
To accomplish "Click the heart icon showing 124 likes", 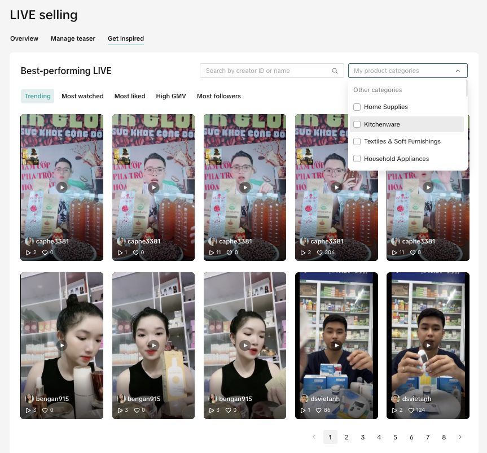I will 411,411.
